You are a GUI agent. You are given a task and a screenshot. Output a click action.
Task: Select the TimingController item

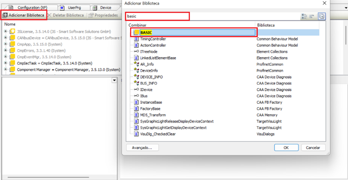[153, 39]
